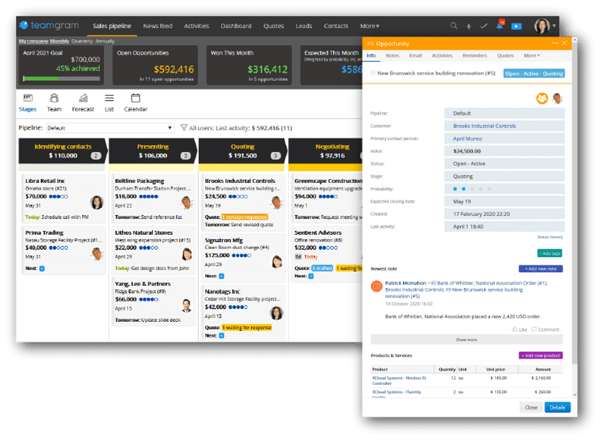This screenshot has width=601, height=440.
Task: Set probability to first dot in Opportunity panel
Action: [455, 189]
